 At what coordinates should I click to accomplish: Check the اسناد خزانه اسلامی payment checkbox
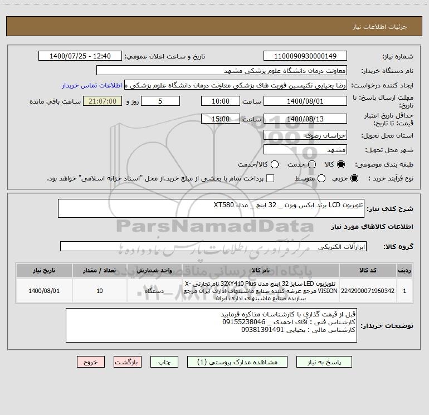[x=270, y=178]
